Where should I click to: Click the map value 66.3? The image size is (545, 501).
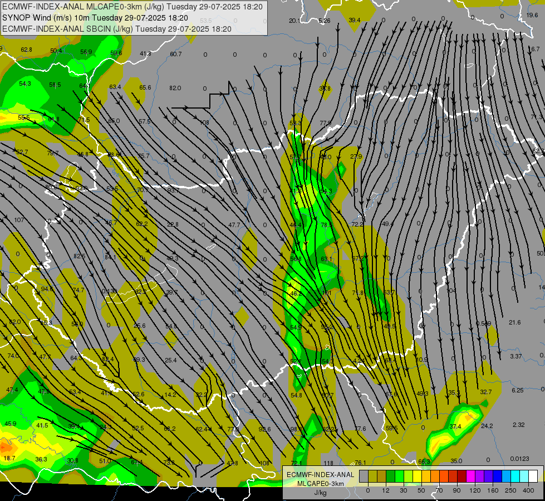click(x=424, y=461)
